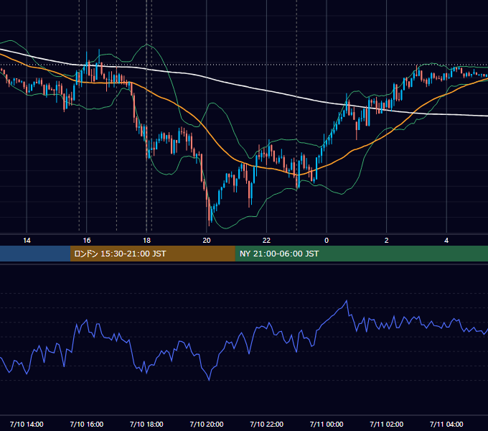Click the hour label 20 on the price chart axis
488x431 pixels.
[207, 241]
